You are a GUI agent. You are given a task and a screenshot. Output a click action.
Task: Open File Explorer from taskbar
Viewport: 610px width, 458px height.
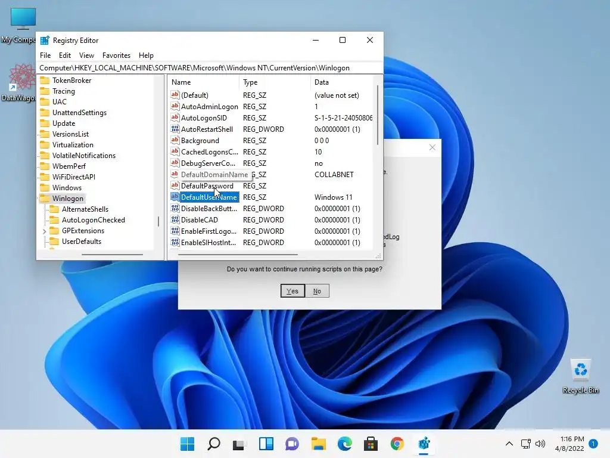point(318,444)
